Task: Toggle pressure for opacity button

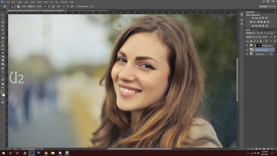Action: point(53,6)
